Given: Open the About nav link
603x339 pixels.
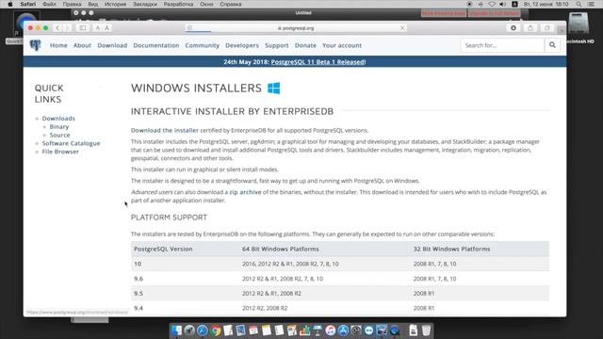Looking at the screenshot, I should click(x=82, y=45).
